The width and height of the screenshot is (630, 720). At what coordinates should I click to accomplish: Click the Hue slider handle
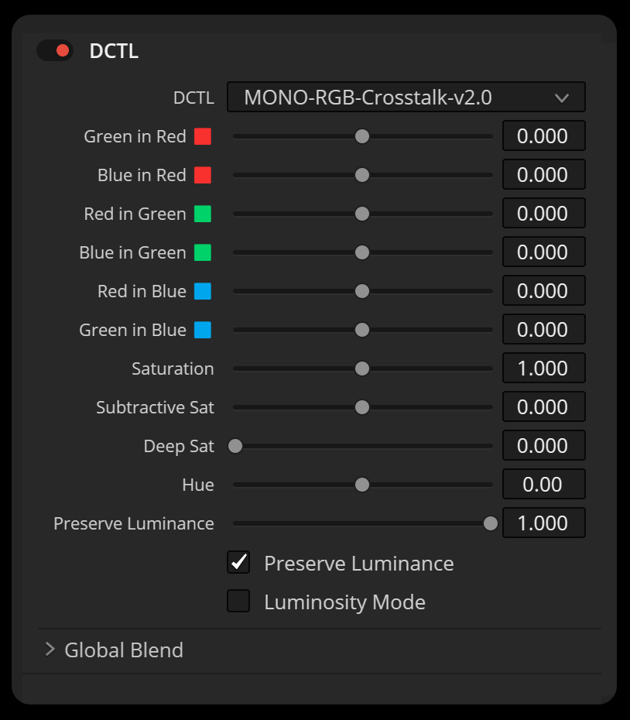(361, 485)
